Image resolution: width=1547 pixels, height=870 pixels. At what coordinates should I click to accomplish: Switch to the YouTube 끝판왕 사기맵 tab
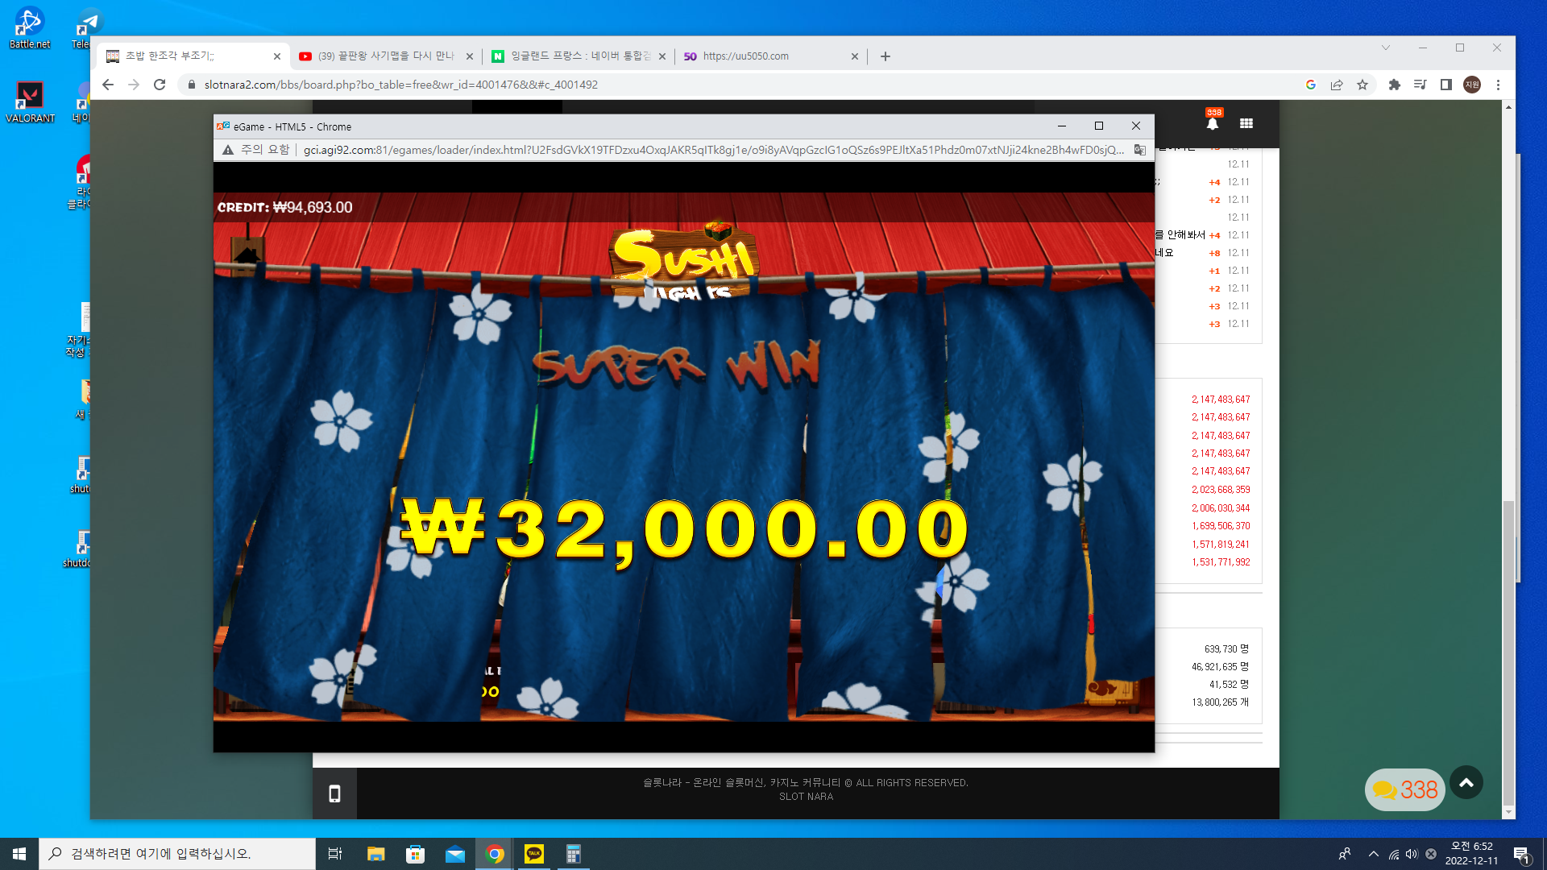386,56
